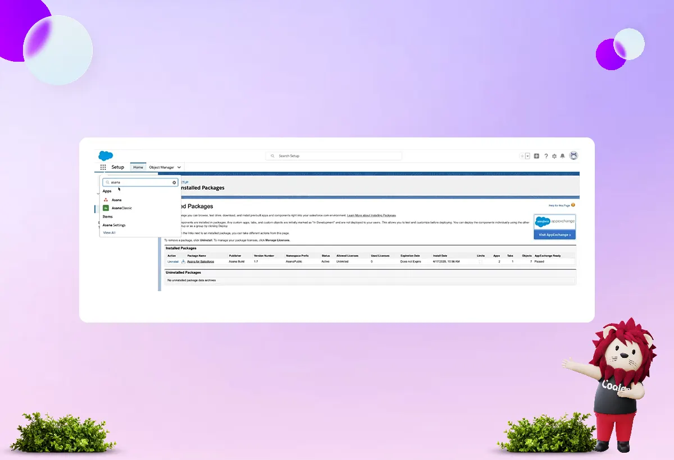Click the Expiration Date column header
This screenshot has width=674, height=460.
point(410,256)
